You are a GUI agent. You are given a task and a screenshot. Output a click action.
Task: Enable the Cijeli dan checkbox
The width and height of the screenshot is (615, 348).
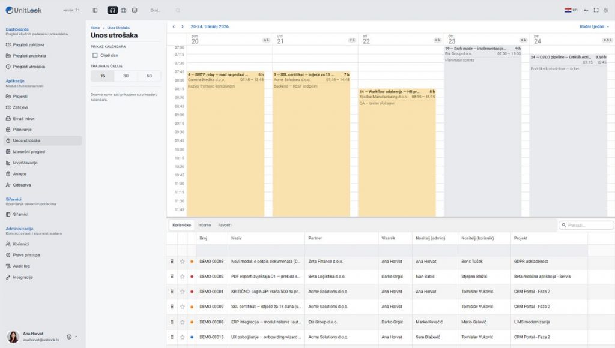pos(95,55)
